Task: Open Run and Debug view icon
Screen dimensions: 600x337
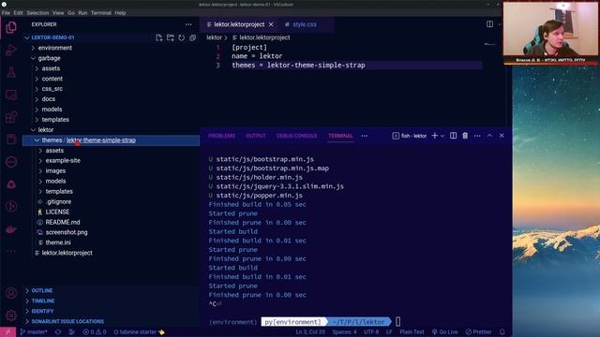Action: [x=11, y=50]
